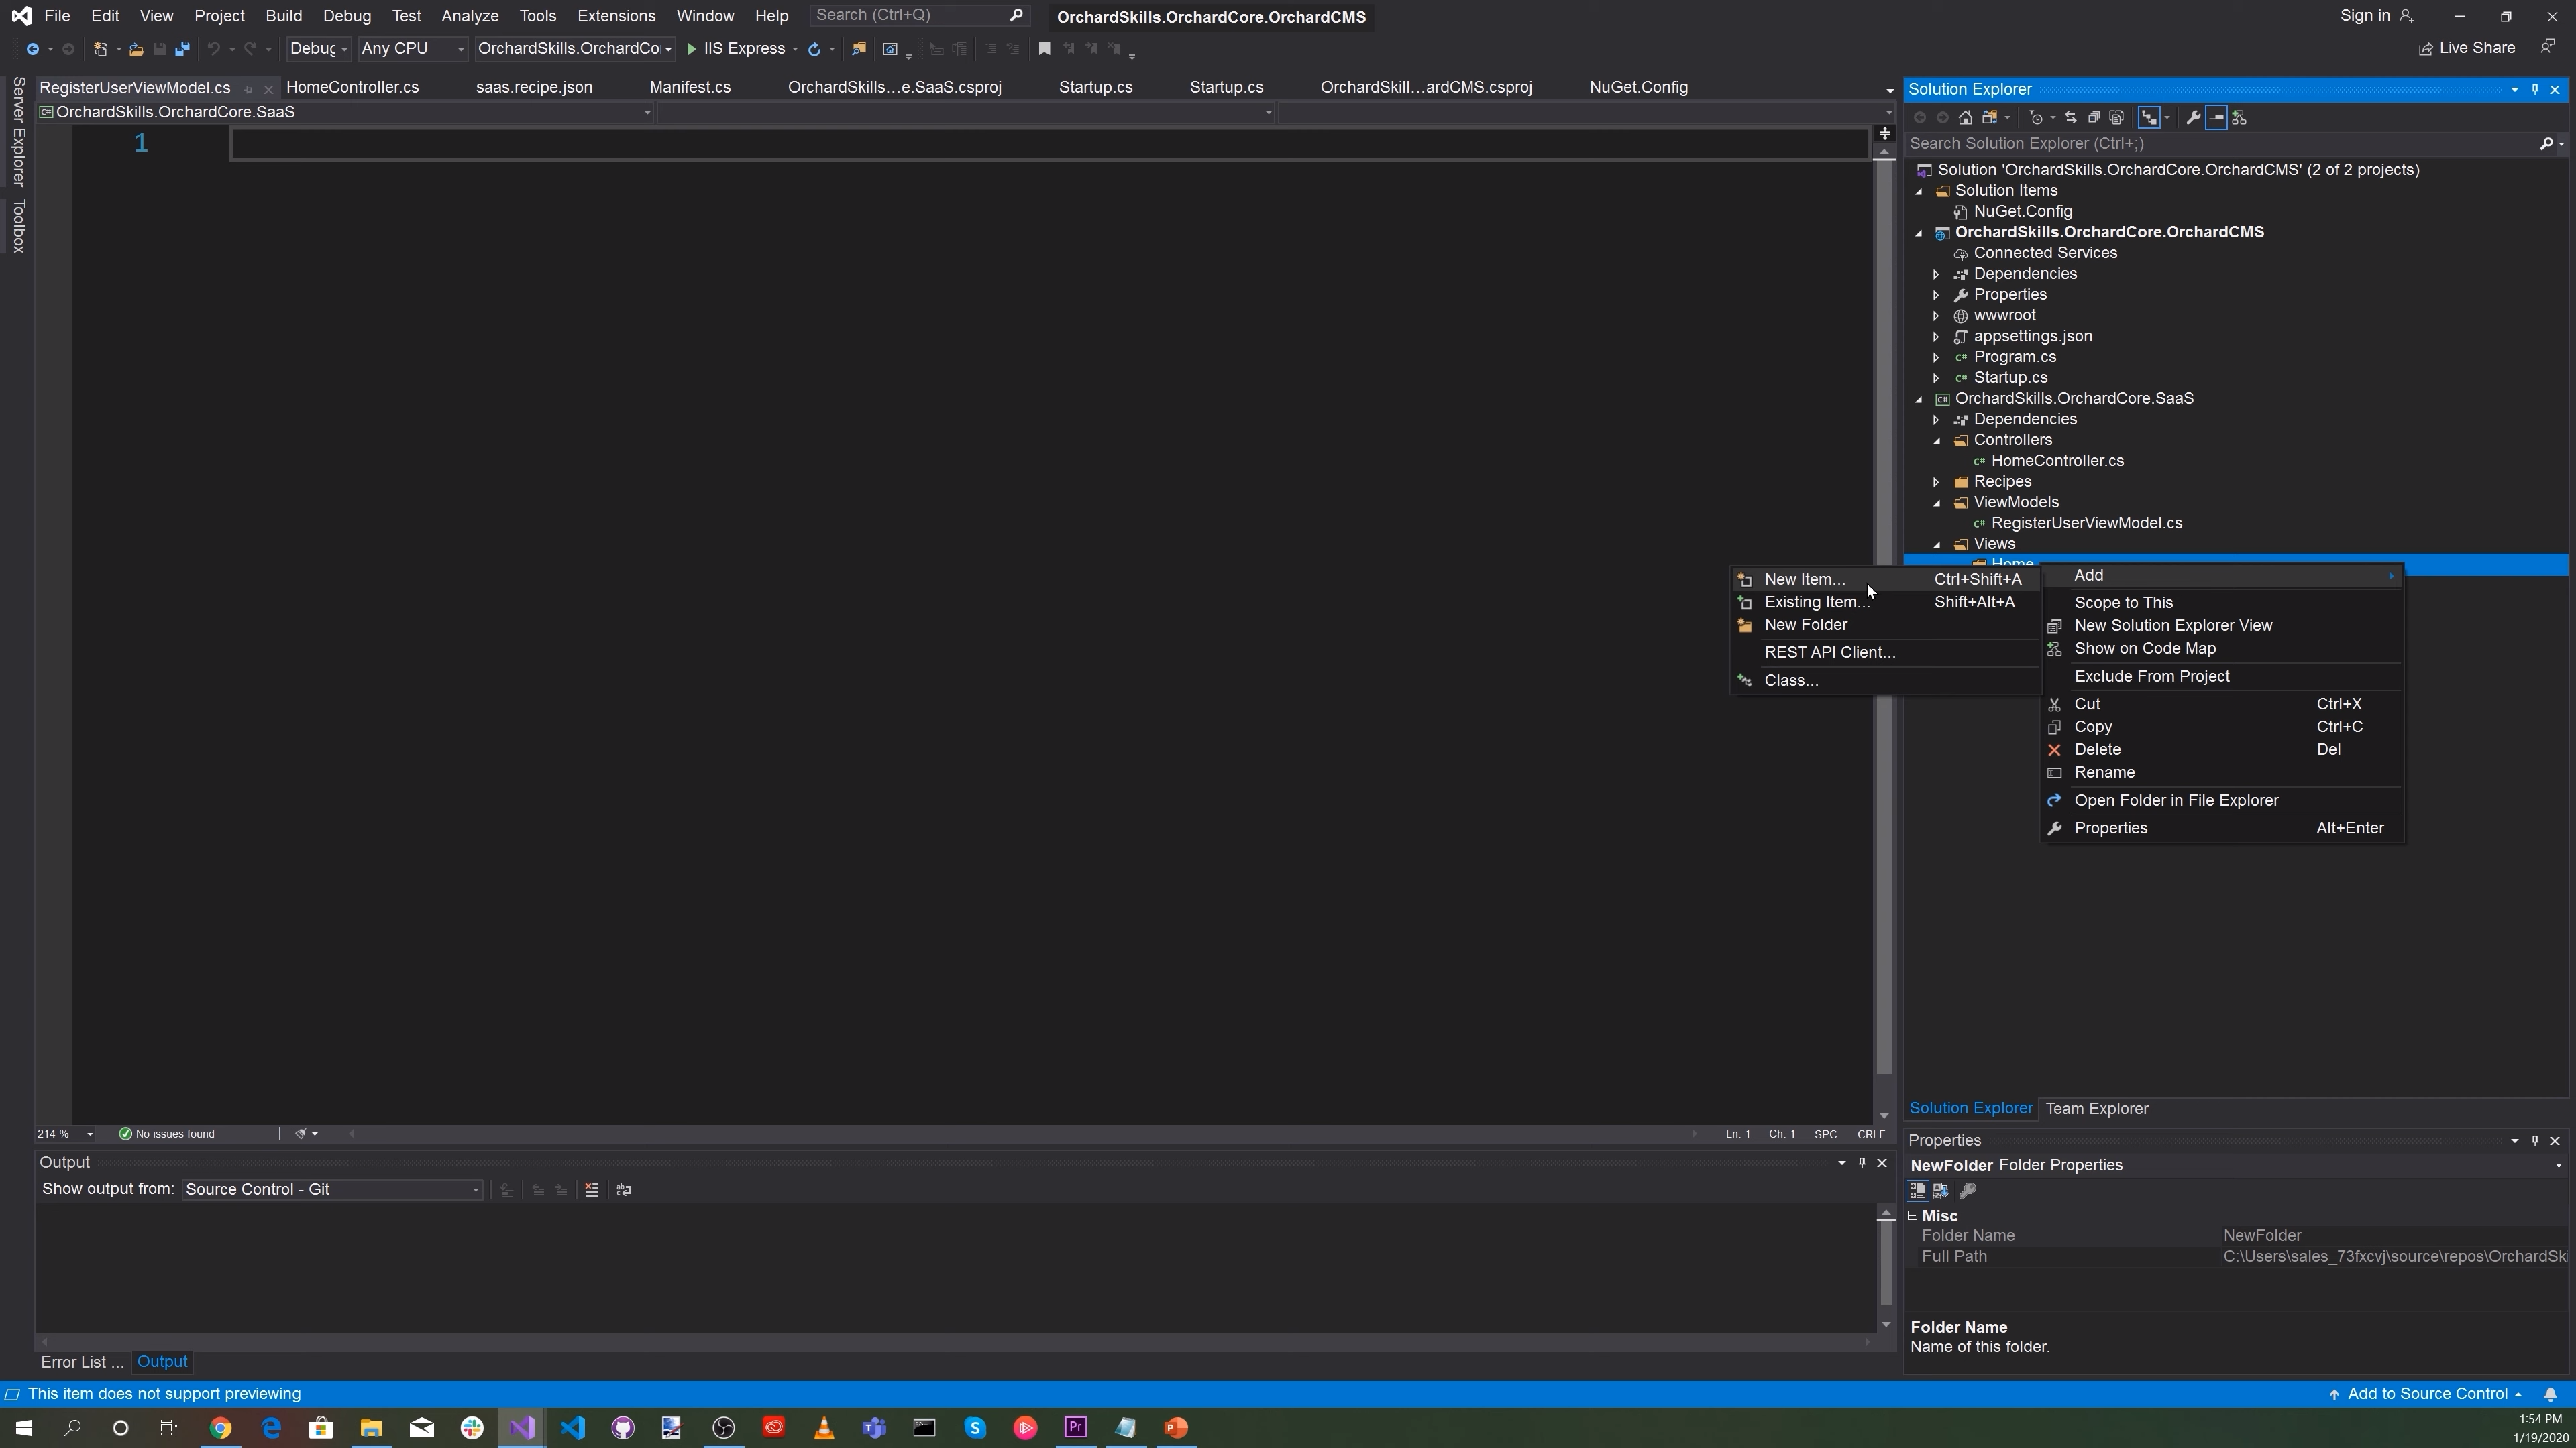Toggle Word Wrap in Output panel
This screenshot has height=1448, width=2576.
[x=624, y=1189]
